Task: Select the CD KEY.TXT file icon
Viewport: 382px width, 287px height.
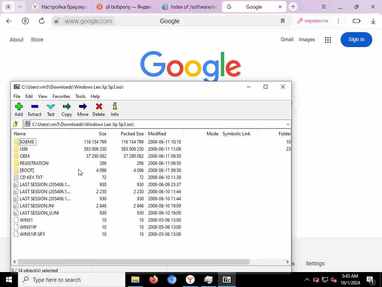Action: click(16, 178)
